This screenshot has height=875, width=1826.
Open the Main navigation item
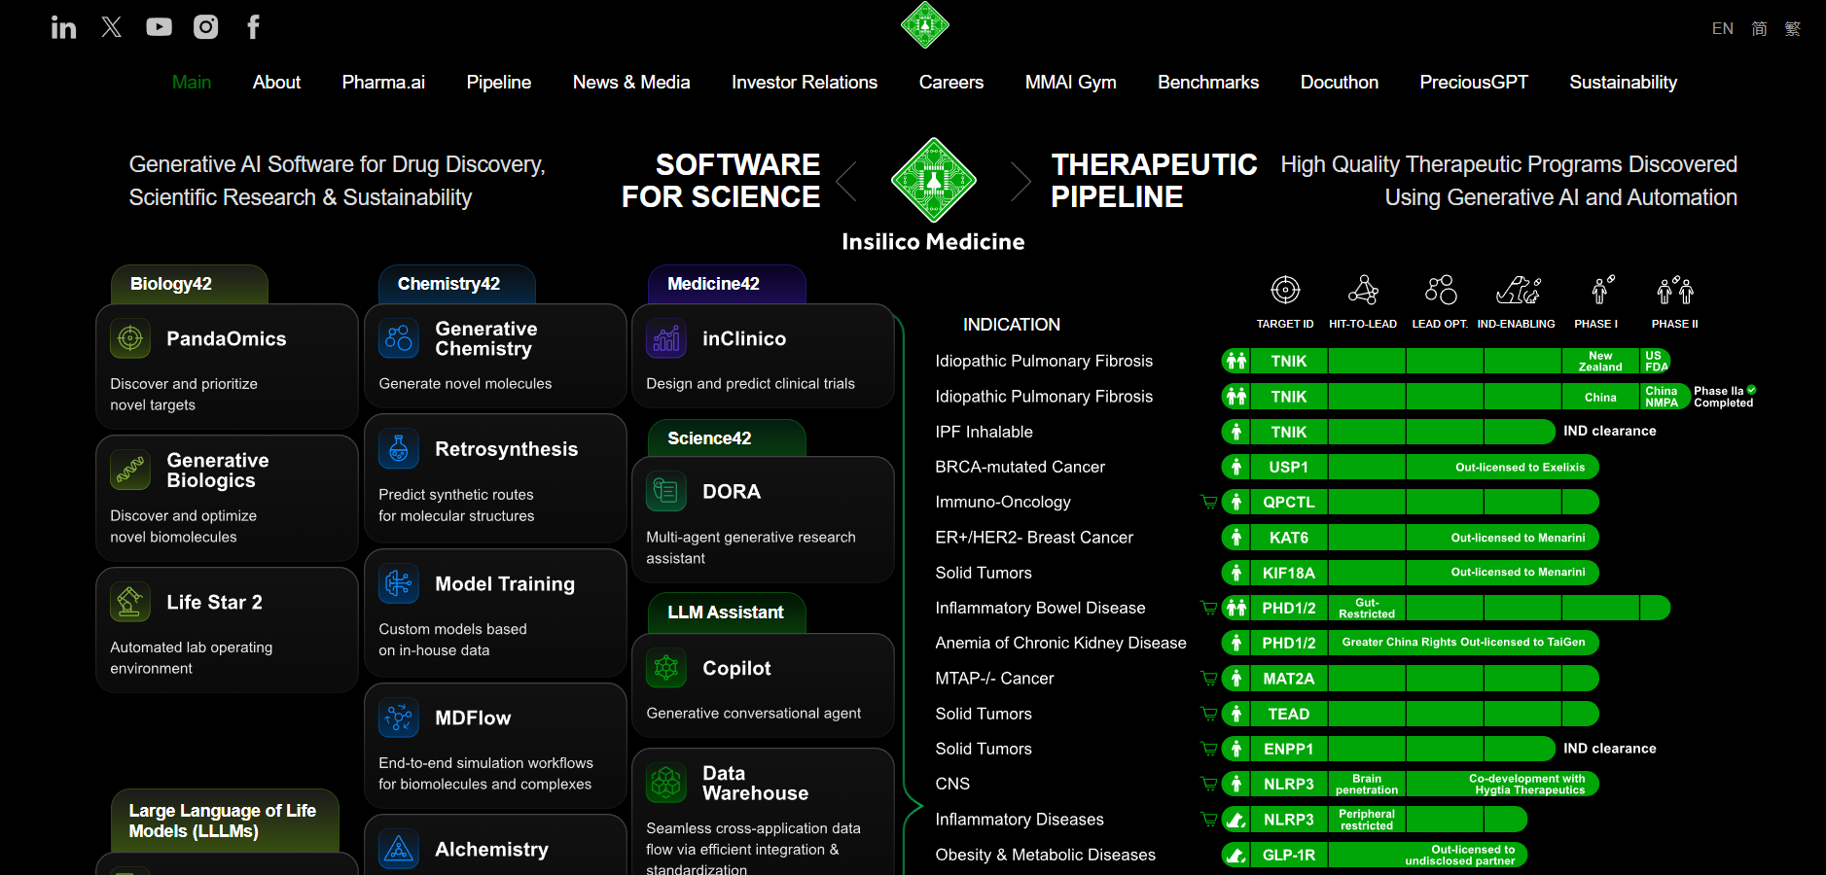[192, 83]
